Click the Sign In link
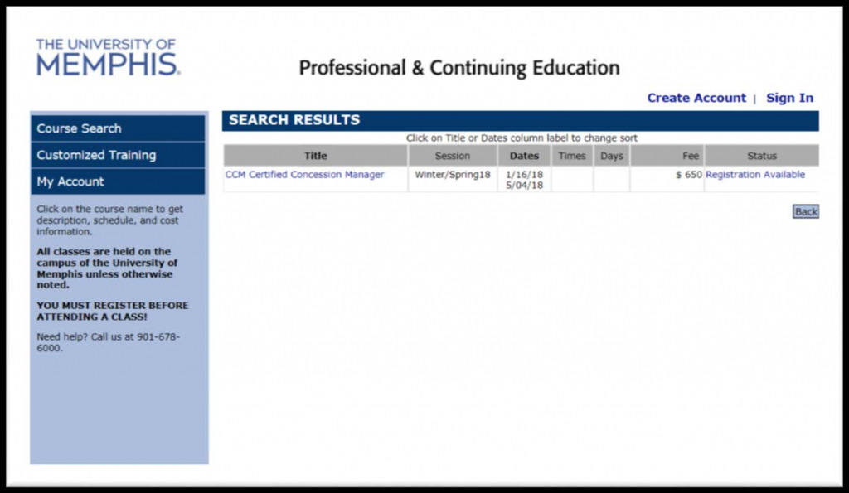The height and width of the screenshot is (493, 849). pos(789,98)
